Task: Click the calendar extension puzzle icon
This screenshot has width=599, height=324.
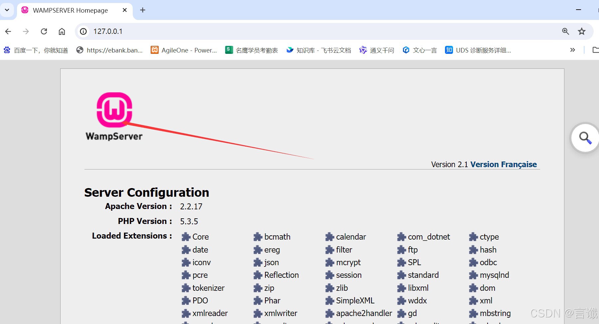Action: (x=330, y=237)
